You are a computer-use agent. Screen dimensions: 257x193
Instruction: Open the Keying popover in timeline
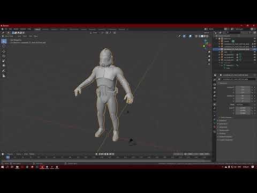(19, 154)
